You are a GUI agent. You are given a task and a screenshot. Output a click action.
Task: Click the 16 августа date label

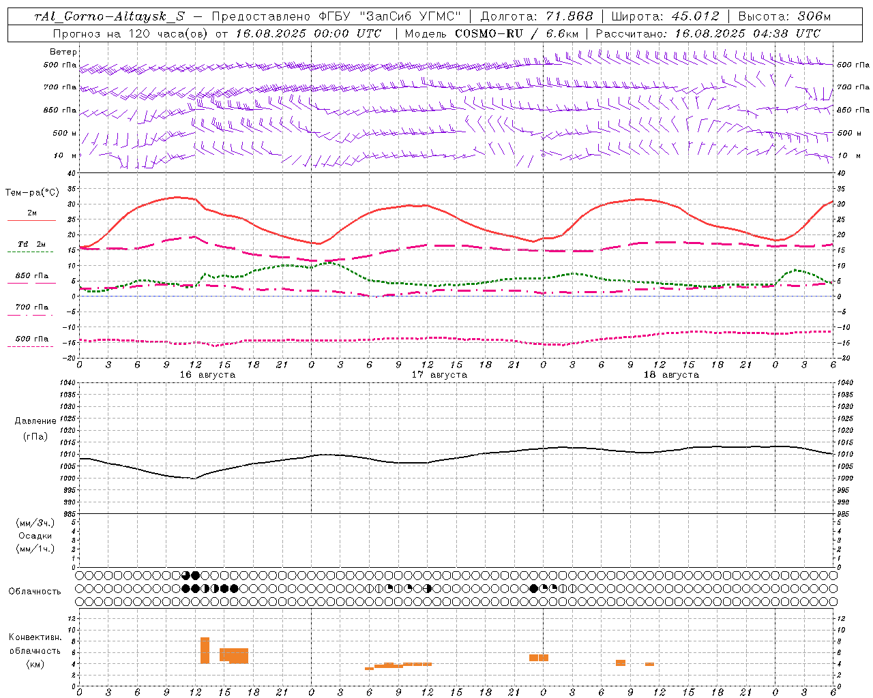coord(207,375)
